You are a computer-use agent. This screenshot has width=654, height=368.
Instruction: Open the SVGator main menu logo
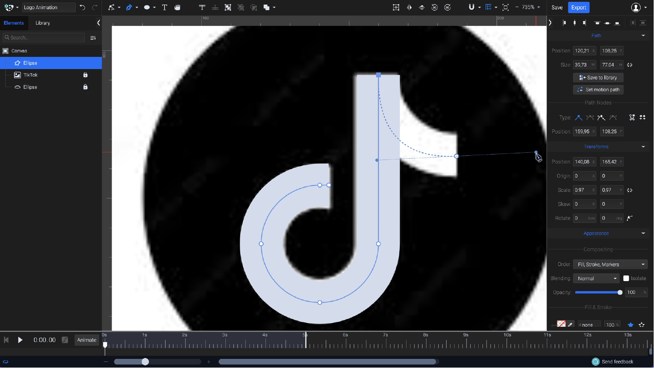[9, 7]
